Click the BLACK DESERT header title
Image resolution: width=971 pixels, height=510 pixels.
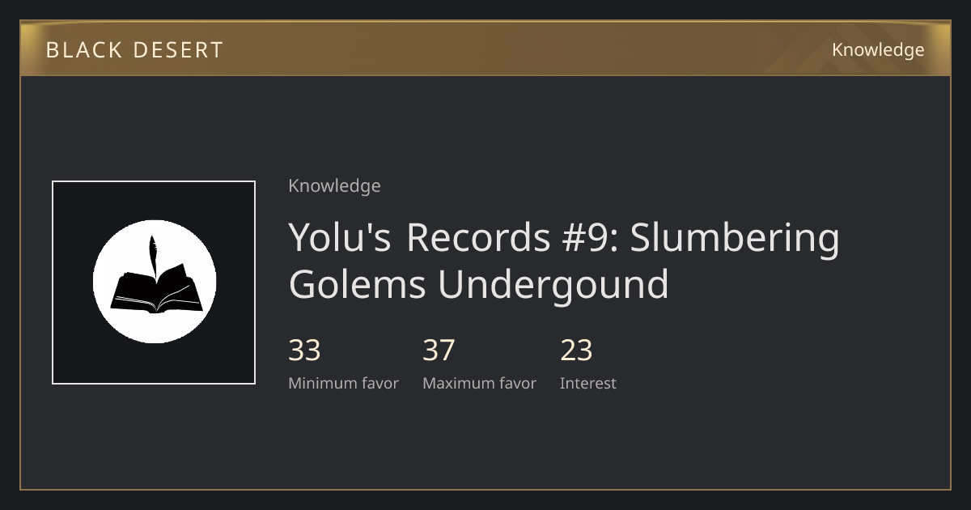click(134, 49)
